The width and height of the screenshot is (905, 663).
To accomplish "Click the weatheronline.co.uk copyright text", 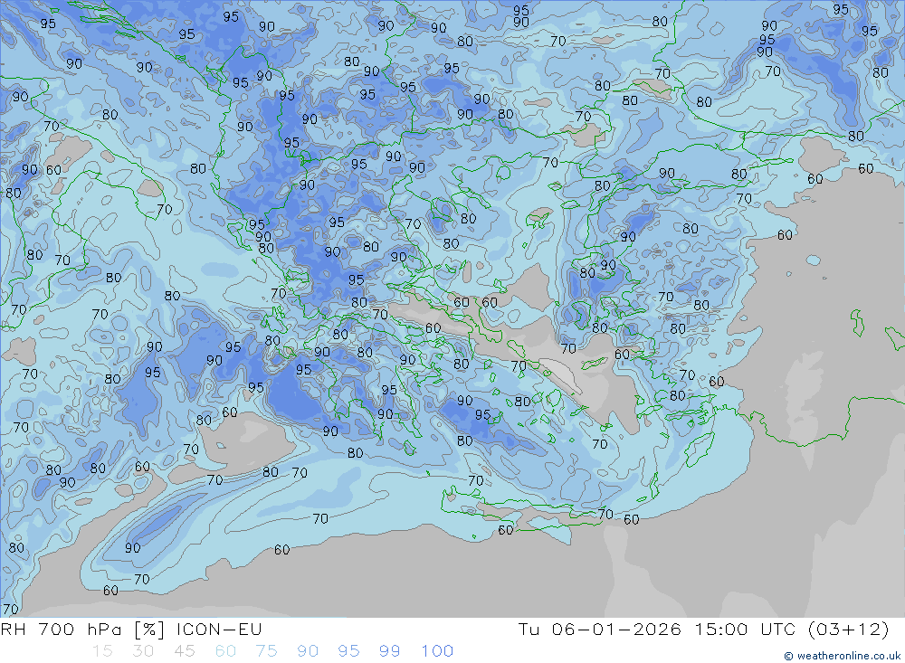I will click(842, 656).
